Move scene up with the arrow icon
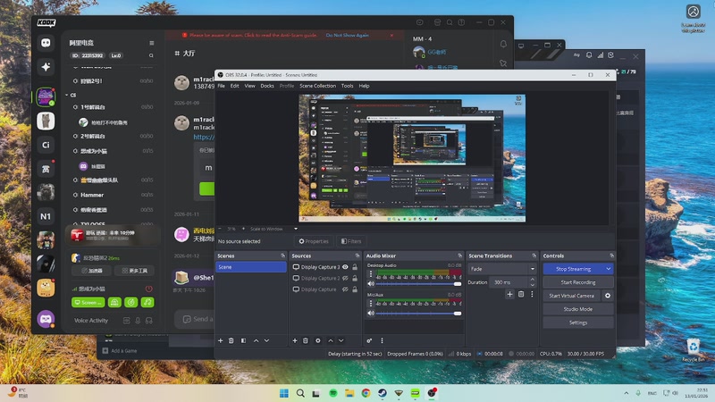 click(256, 340)
